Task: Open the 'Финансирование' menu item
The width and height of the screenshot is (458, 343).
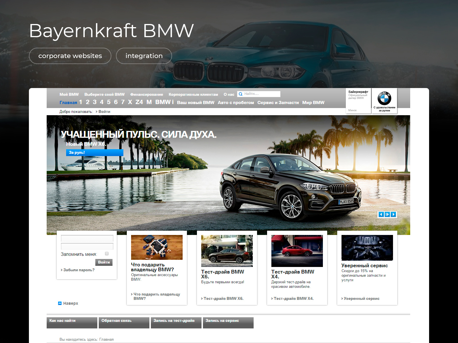Action: tap(146, 94)
